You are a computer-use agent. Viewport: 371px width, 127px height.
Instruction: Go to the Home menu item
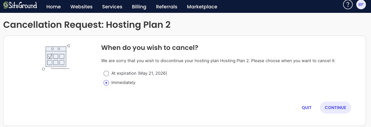tap(53, 7)
